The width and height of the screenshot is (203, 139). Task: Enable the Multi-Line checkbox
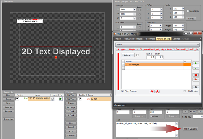(185, 91)
